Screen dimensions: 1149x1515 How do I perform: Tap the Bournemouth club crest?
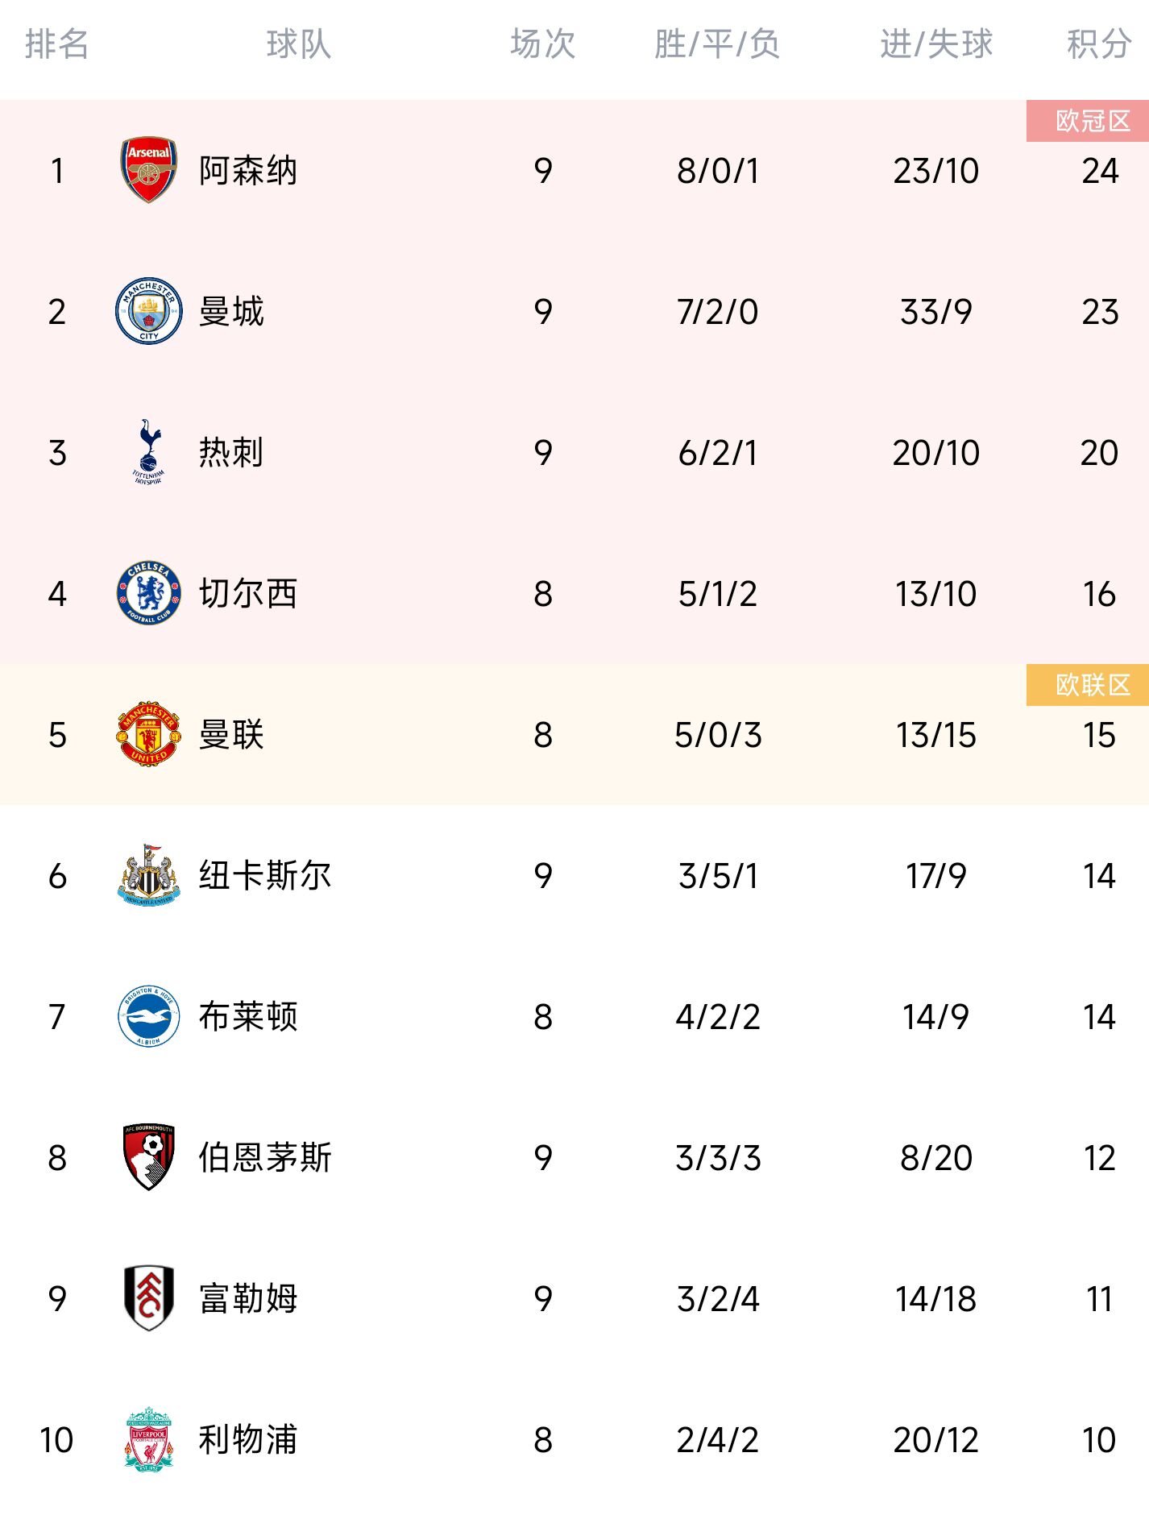pos(149,1157)
